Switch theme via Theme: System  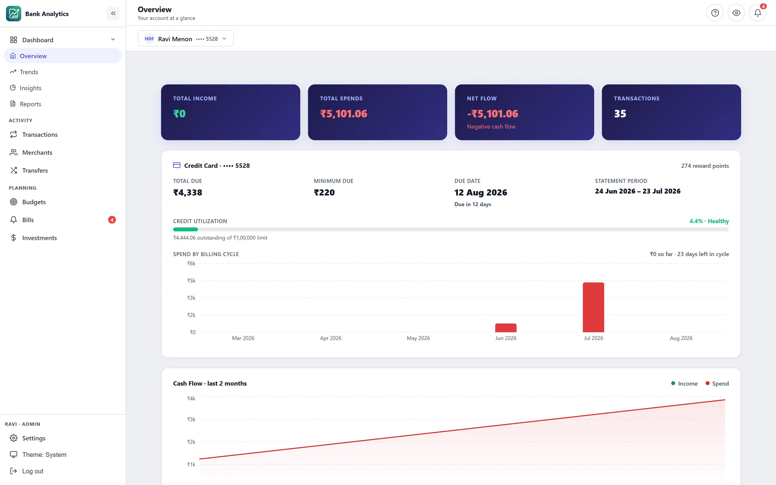pos(63,455)
